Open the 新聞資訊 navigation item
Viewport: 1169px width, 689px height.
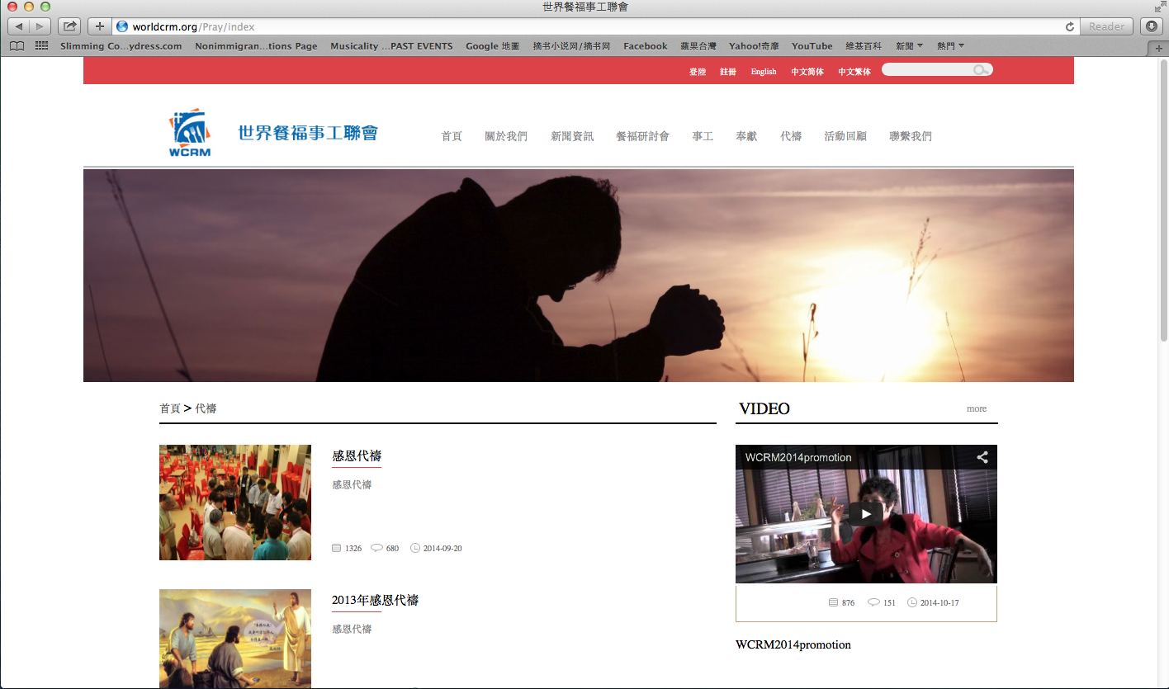click(x=572, y=136)
